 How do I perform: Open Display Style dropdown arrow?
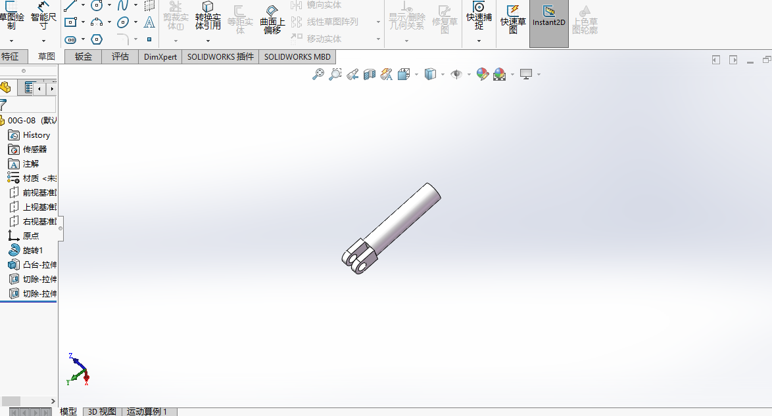(443, 75)
